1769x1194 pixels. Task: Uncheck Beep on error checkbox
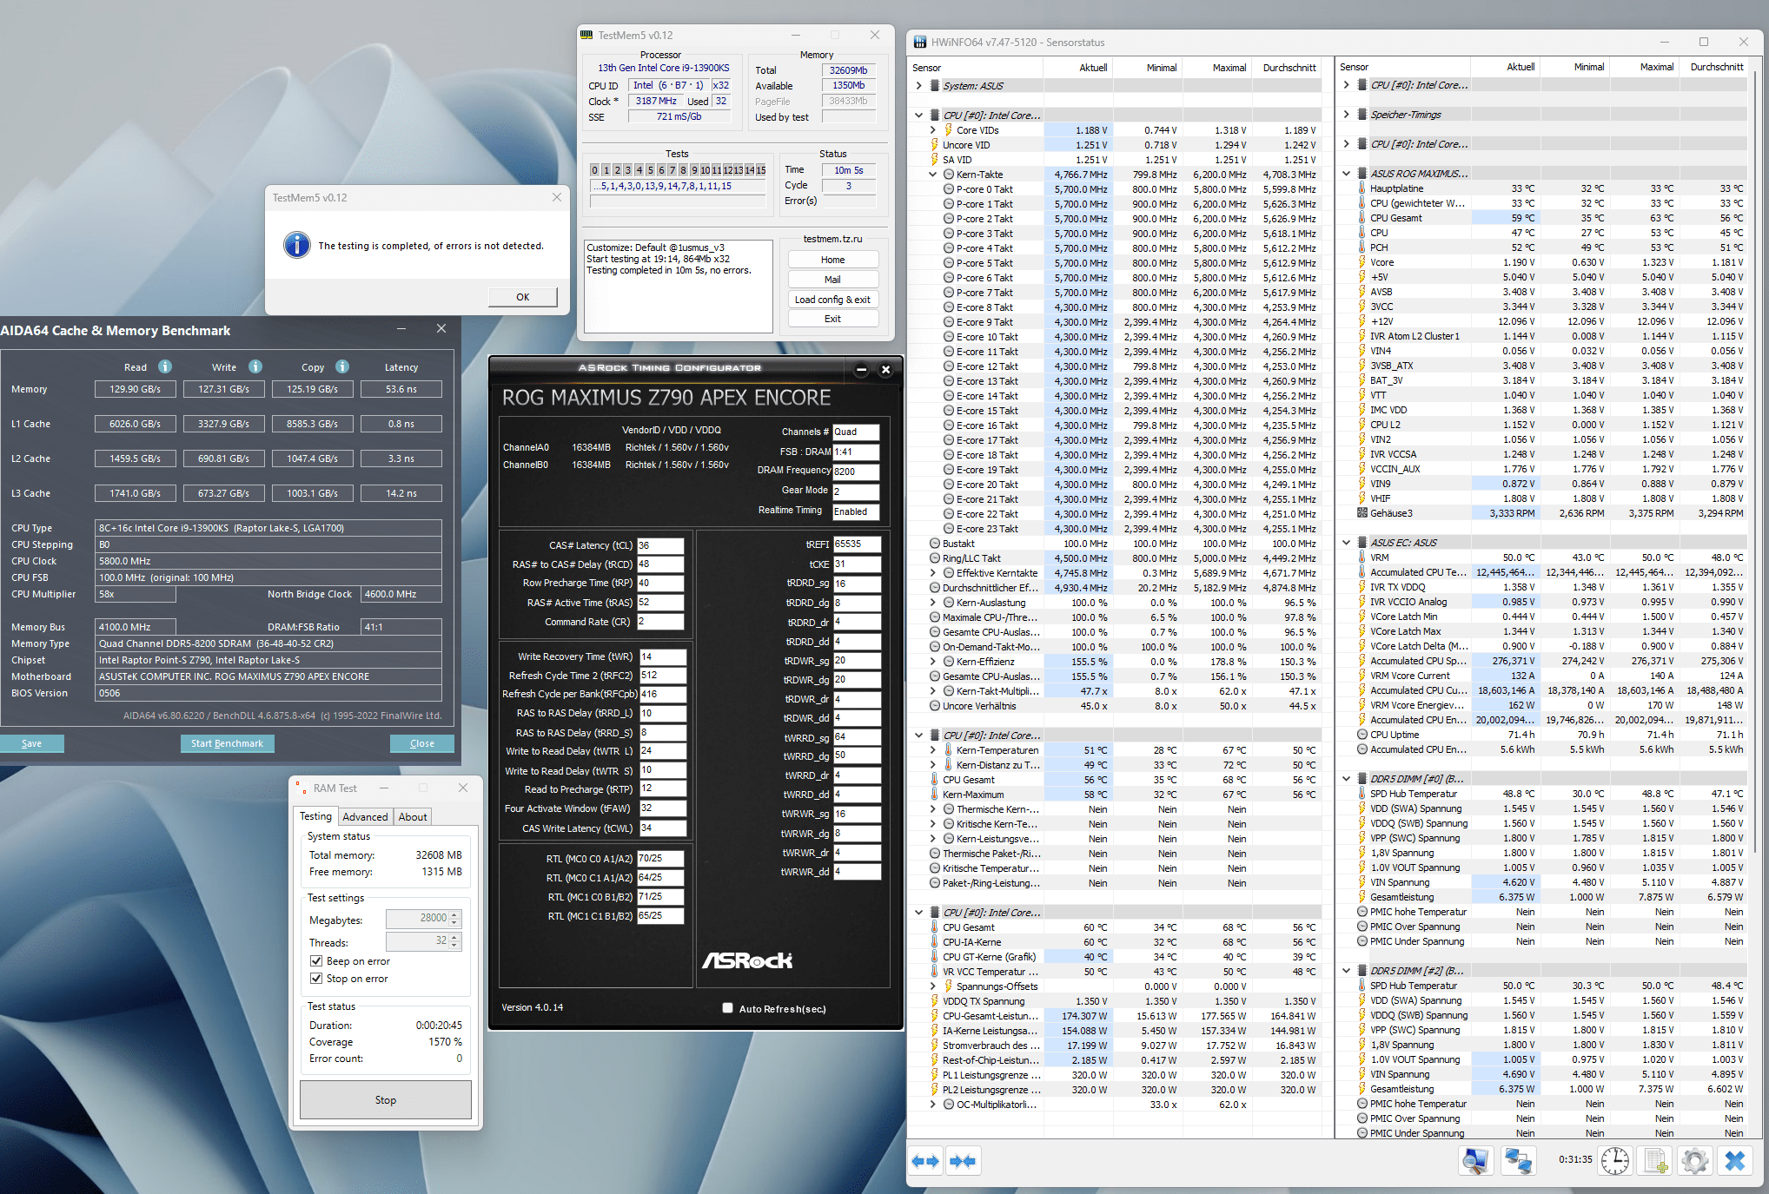316,961
